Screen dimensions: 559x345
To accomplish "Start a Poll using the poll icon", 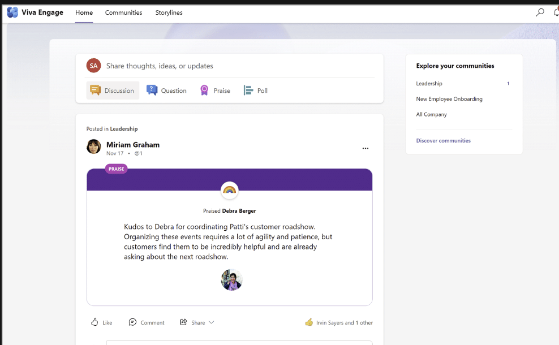I will tap(248, 90).
